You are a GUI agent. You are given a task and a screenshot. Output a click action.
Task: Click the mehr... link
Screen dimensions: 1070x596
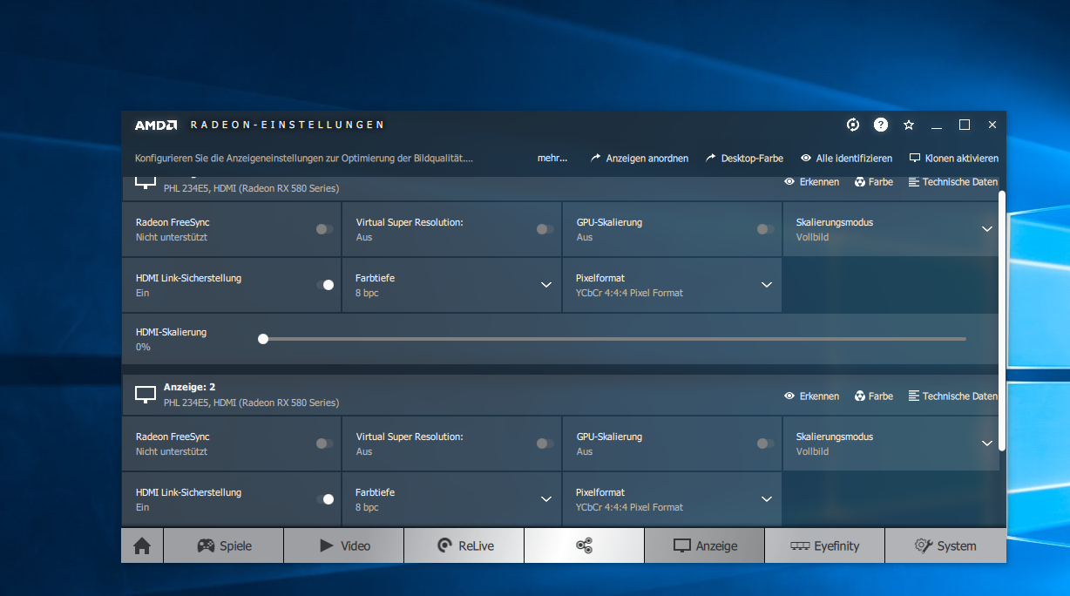552,159
